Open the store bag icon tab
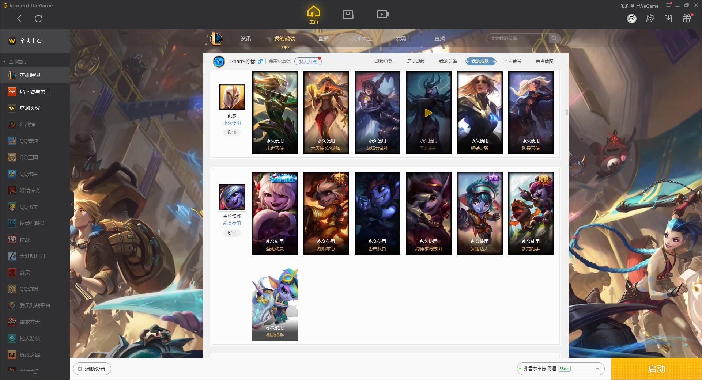Screen dimensions: 702x380 coord(348,15)
